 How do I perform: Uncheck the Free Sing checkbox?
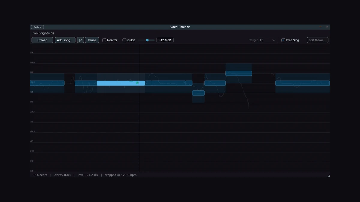pos(283,40)
